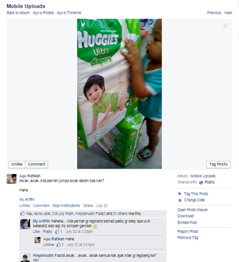
Task: Click the globe icon next to Public
Action: click(x=201, y=182)
